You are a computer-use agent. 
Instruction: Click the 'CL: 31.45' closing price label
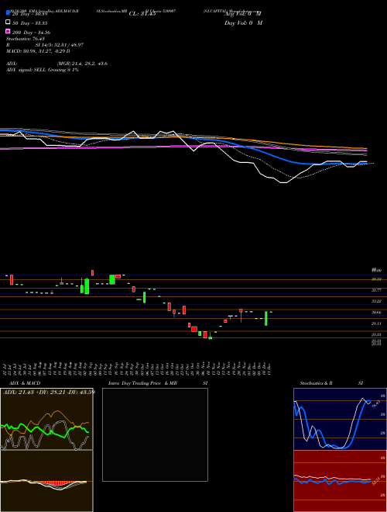coord(142,14)
